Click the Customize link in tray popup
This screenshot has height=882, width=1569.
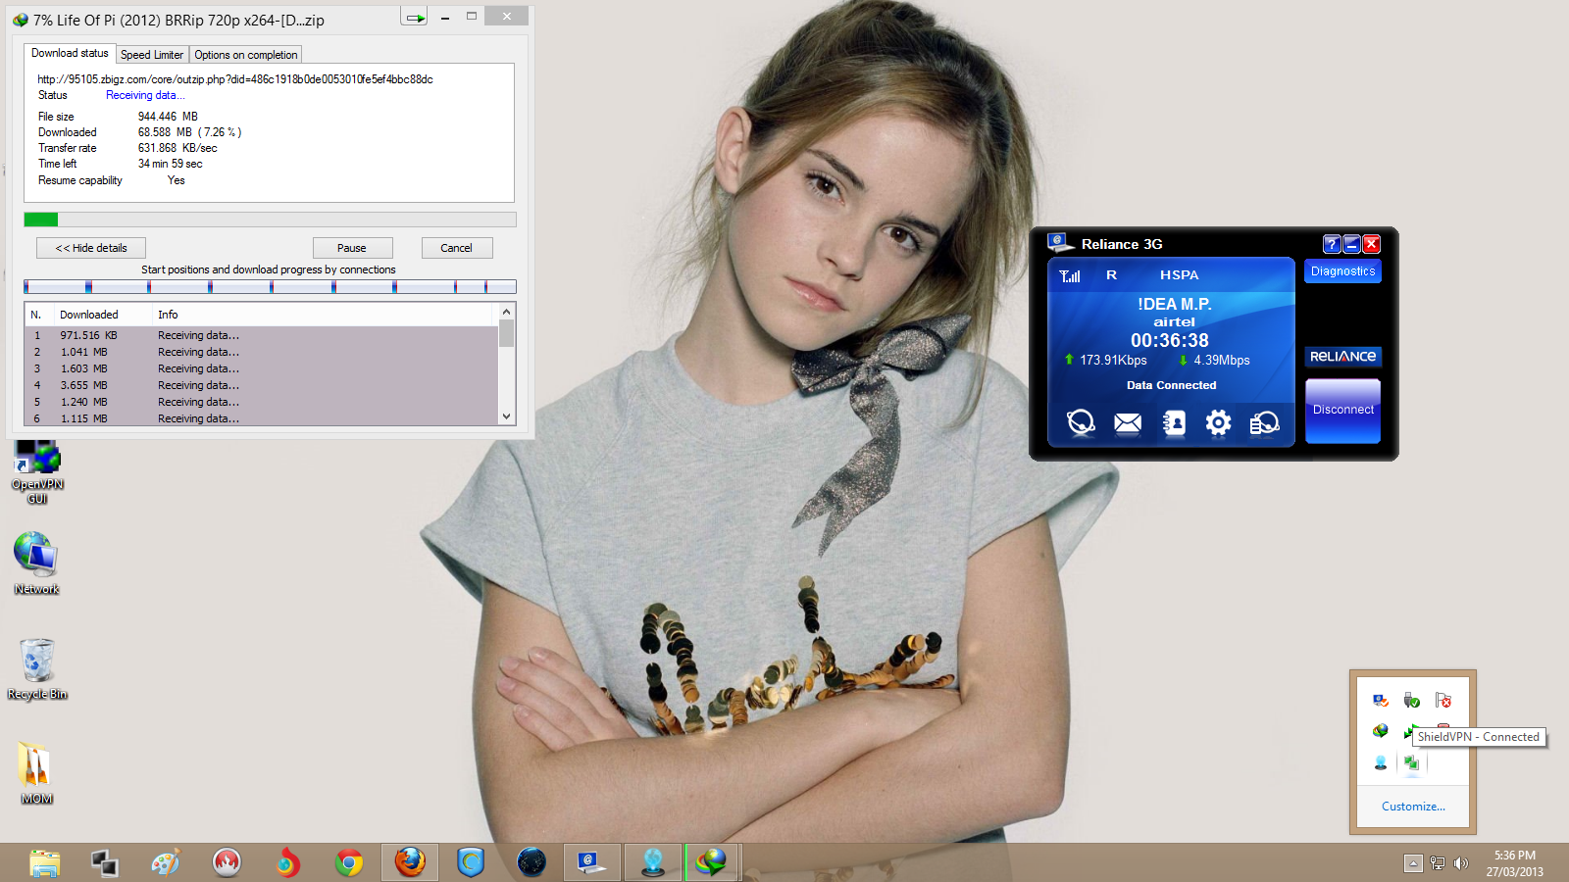coord(1413,807)
